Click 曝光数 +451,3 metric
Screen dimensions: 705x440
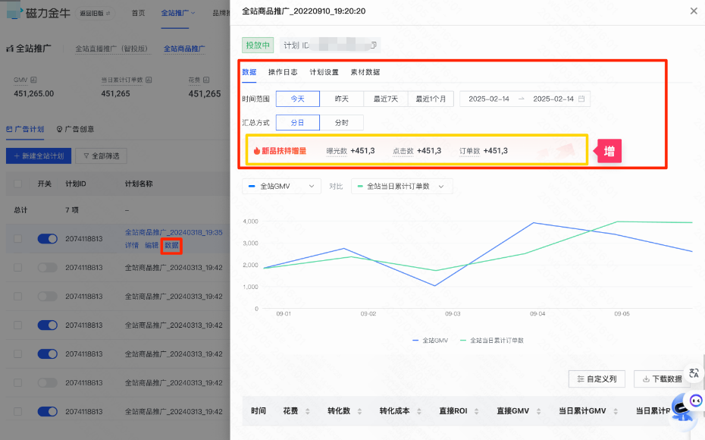click(x=350, y=151)
